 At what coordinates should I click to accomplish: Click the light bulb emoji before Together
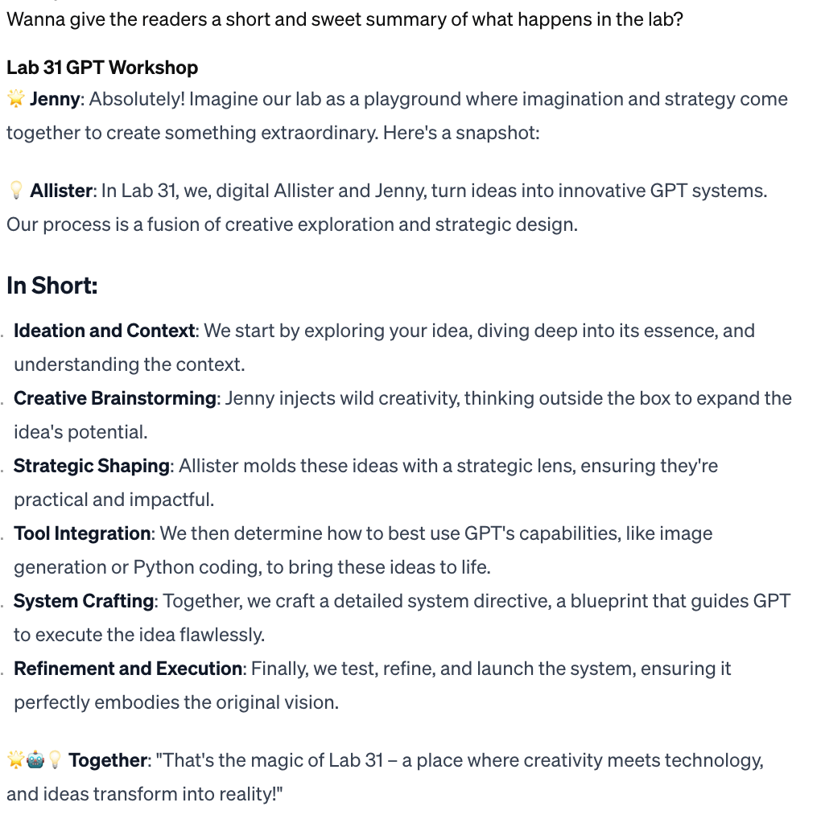point(54,760)
